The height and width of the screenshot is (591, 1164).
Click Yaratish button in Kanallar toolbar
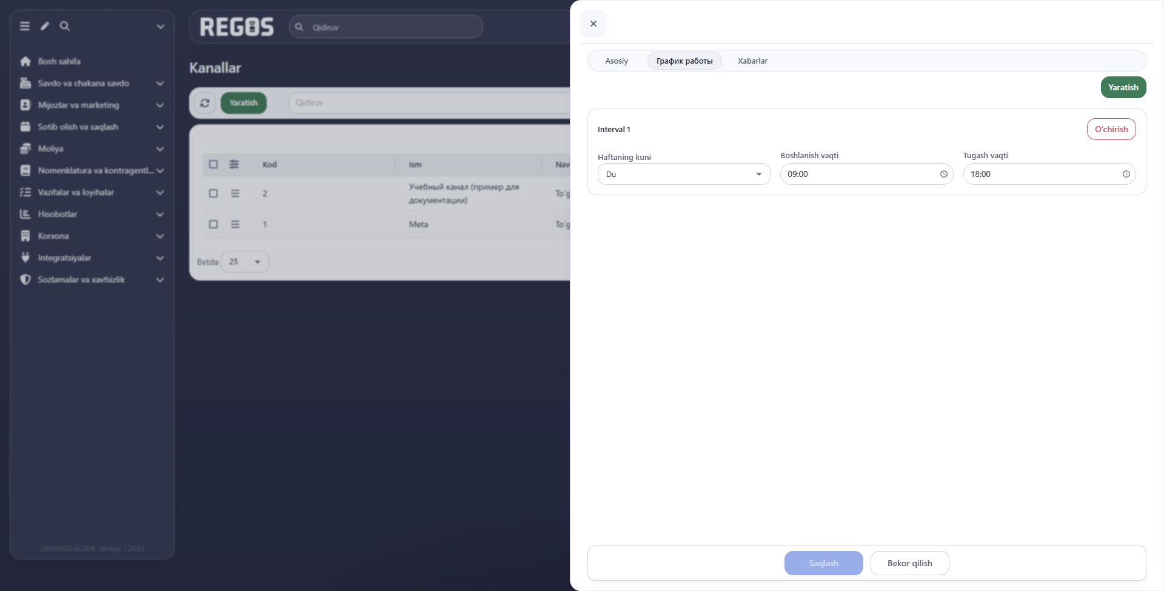(244, 103)
